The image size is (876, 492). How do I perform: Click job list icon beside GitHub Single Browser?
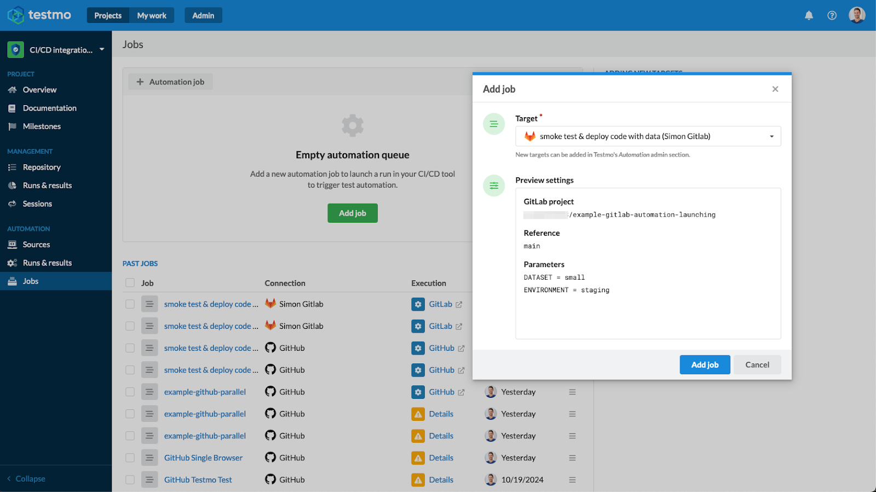(x=149, y=458)
